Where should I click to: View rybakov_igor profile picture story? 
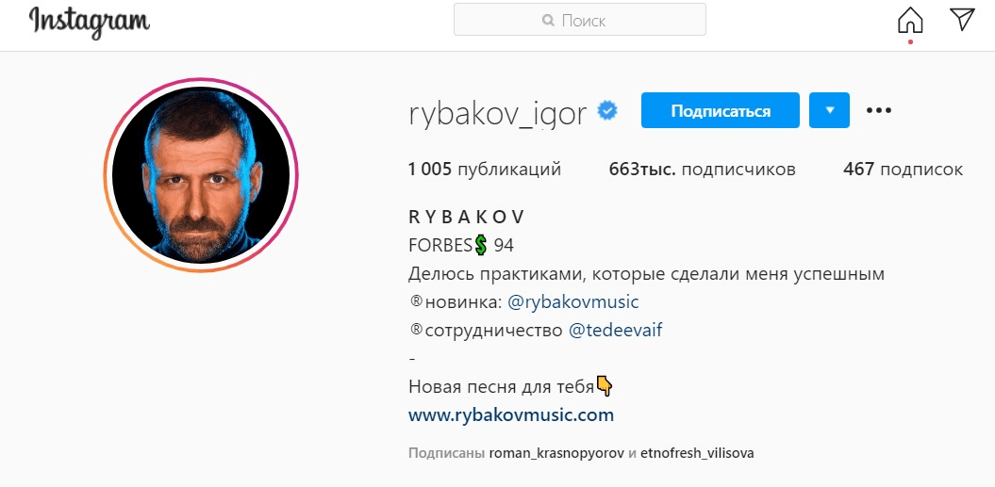pyautogui.click(x=201, y=175)
